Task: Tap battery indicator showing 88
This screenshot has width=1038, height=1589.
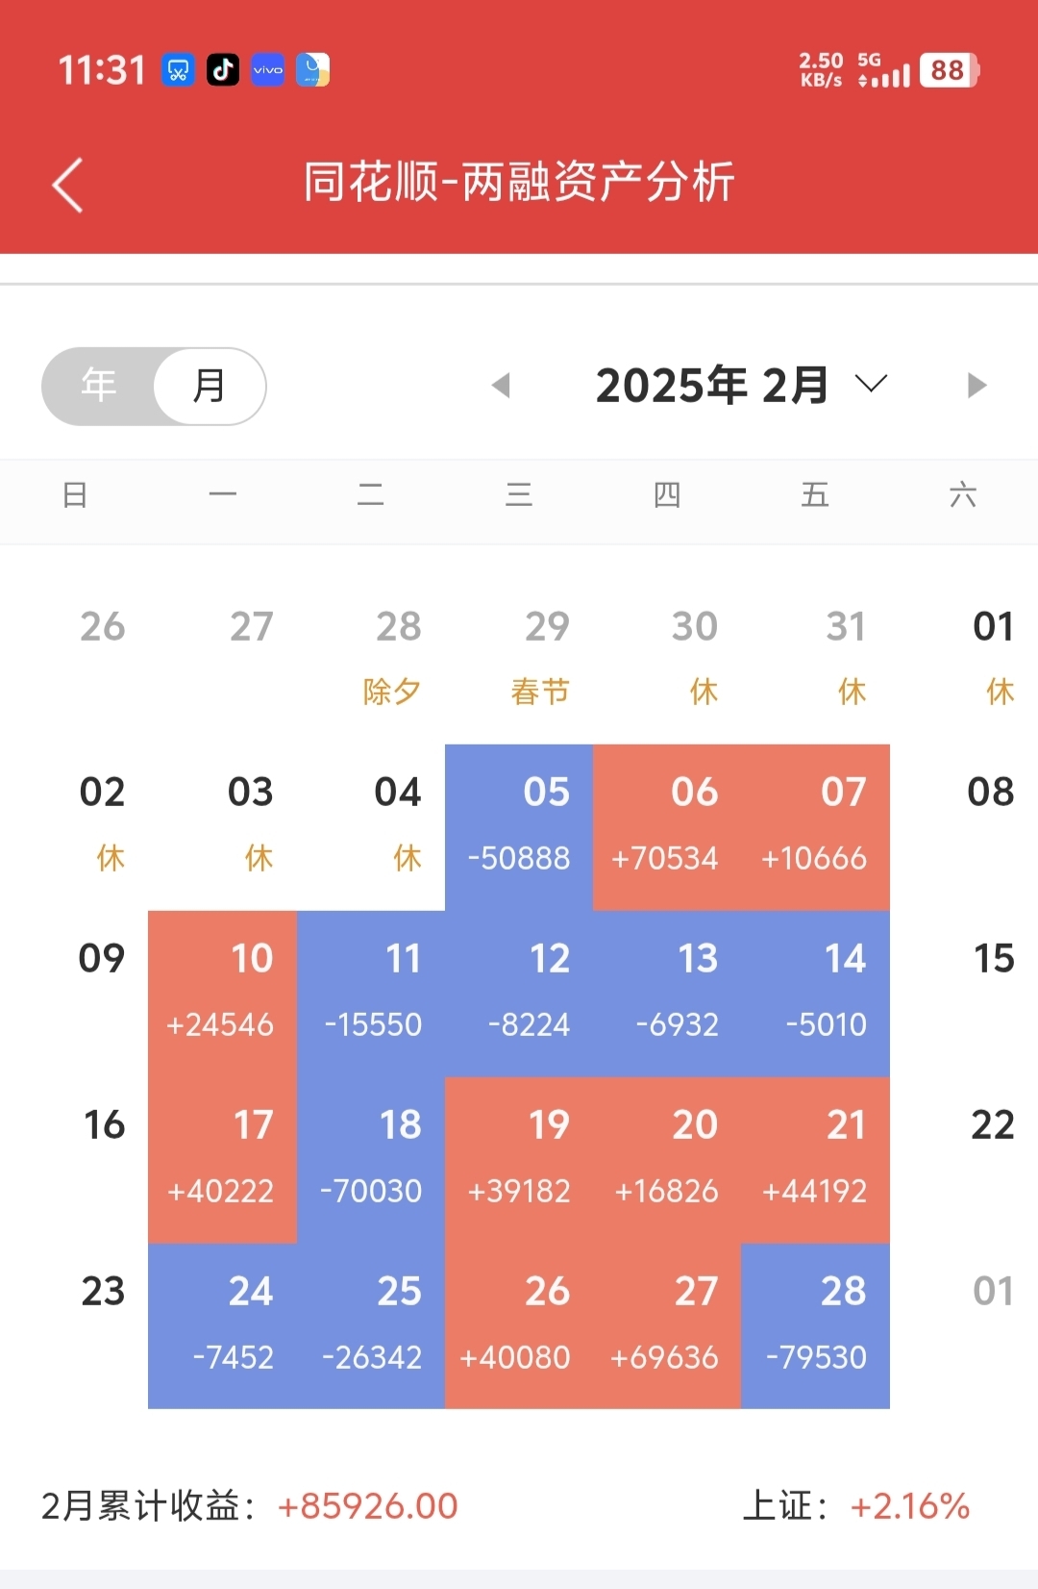Action: coord(948,70)
